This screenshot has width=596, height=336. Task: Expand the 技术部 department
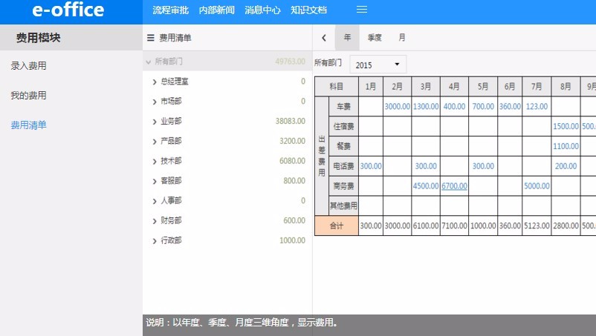point(155,161)
